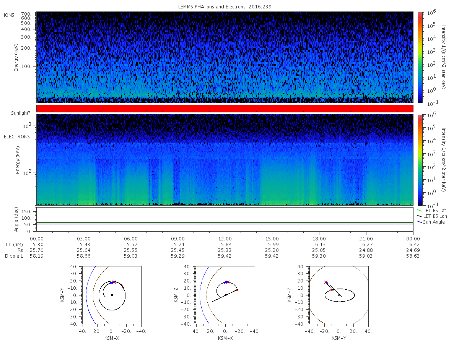Click the electrons colorbar intensity axis label
Image resolution: width=459 pixels, height=344 pixels.
pos(444,160)
